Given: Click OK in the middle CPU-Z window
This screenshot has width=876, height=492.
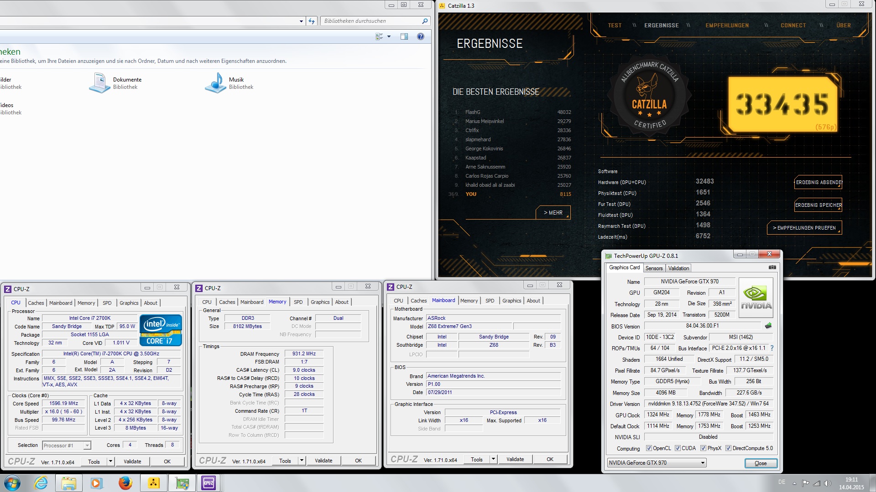Looking at the screenshot, I should pos(358,461).
